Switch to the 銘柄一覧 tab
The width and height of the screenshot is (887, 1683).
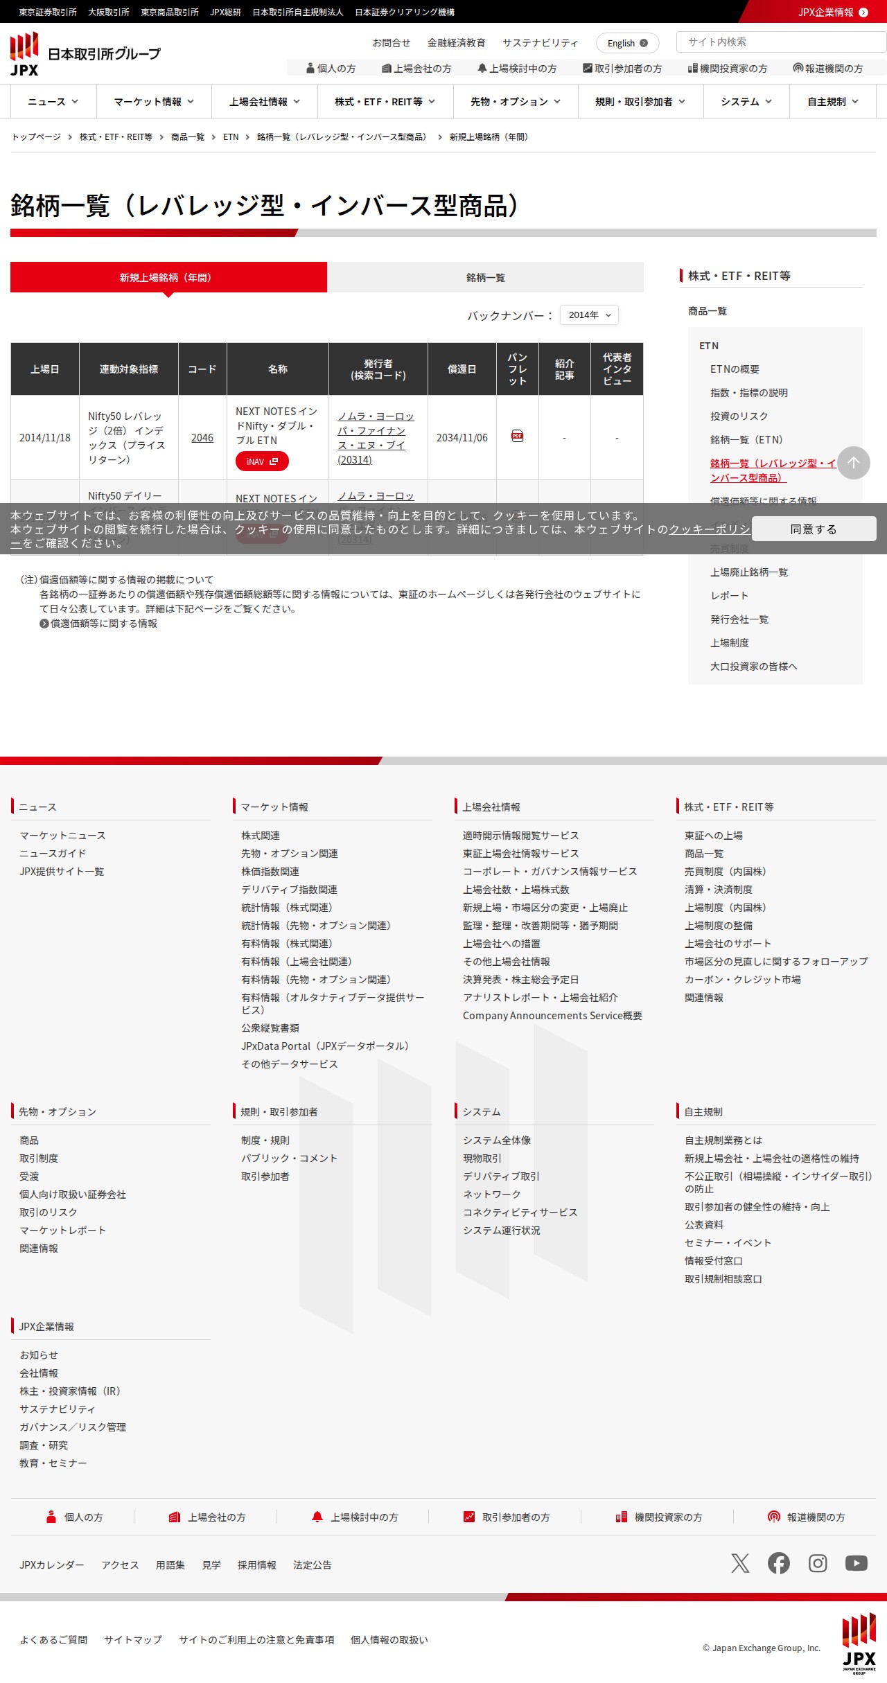(x=486, y=277)
